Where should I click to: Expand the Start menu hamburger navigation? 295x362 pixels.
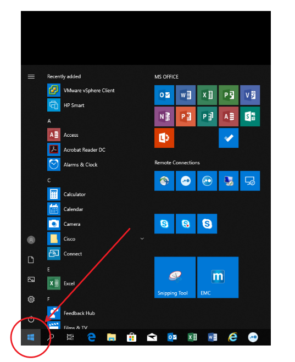(x=31, y=76)
